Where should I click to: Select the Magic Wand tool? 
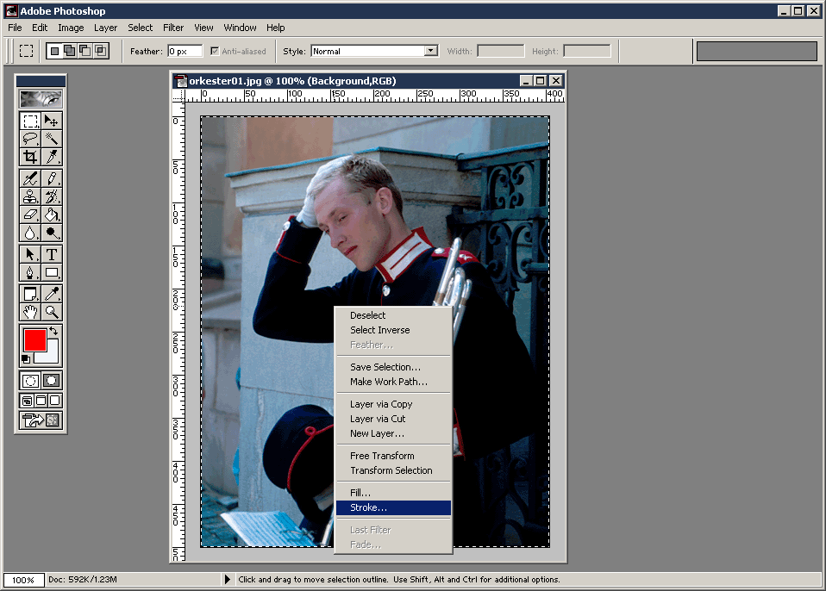(52, 139)
